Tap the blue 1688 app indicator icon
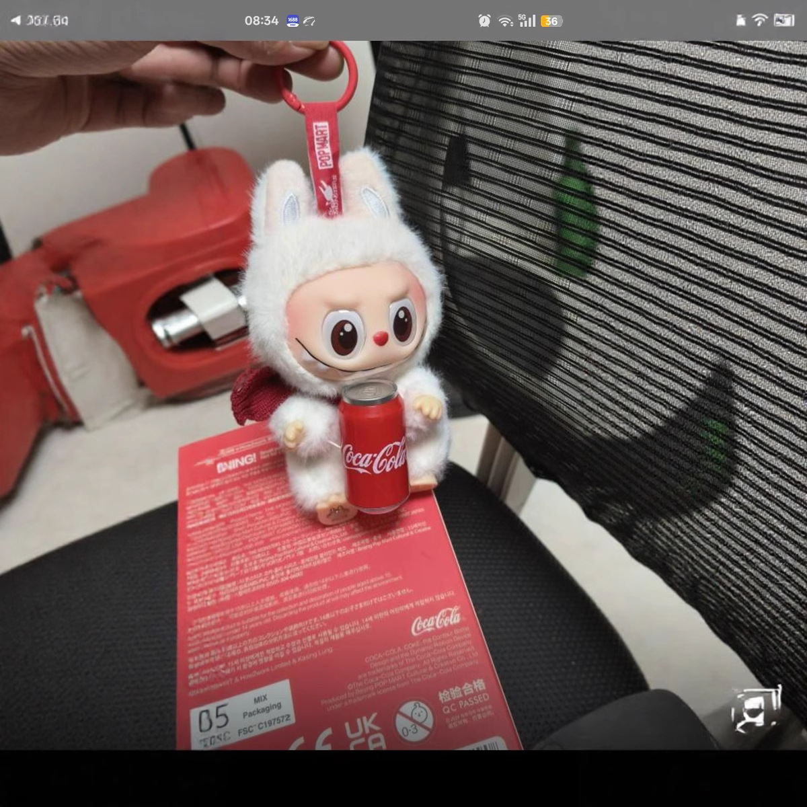This screenshot has width=807, height=807. (293, 21)
